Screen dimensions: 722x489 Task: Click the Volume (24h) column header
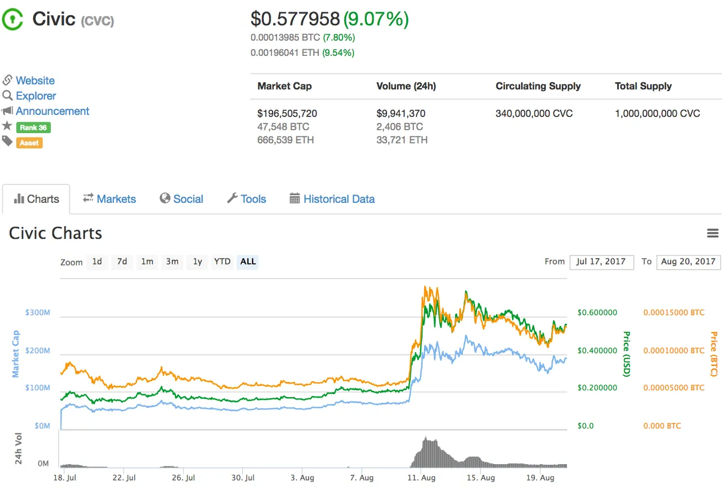406,86
